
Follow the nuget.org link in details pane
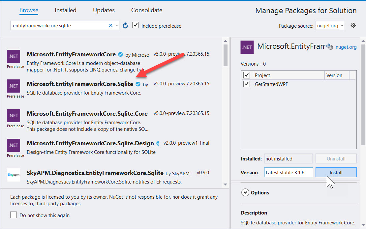coord(346,47)
